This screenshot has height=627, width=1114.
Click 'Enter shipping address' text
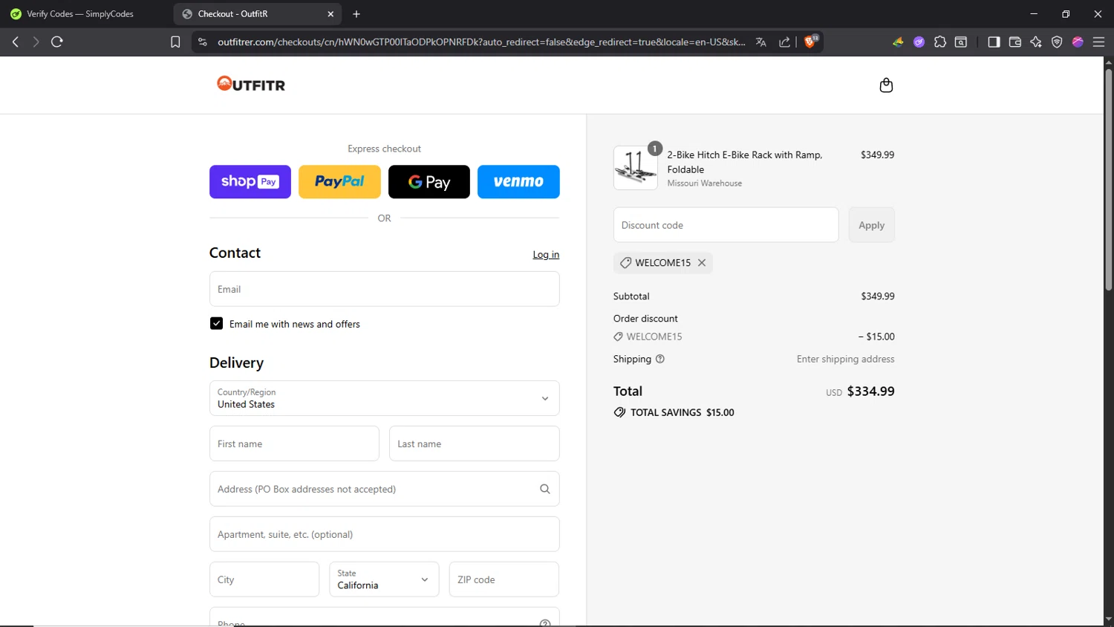point(845,359)
